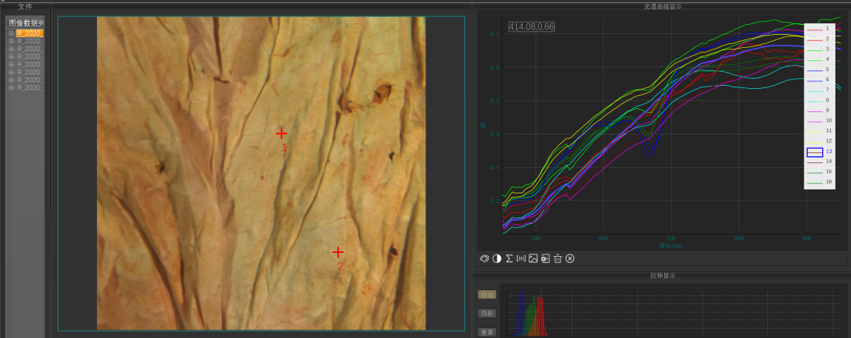The image size is (851, 338).
Task: Select the fourth R_2020 file entry
Action: pyautogui.click(x=29, y=56)
